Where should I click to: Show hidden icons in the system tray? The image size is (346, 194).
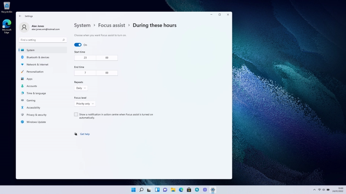click(x=314, y=190)
